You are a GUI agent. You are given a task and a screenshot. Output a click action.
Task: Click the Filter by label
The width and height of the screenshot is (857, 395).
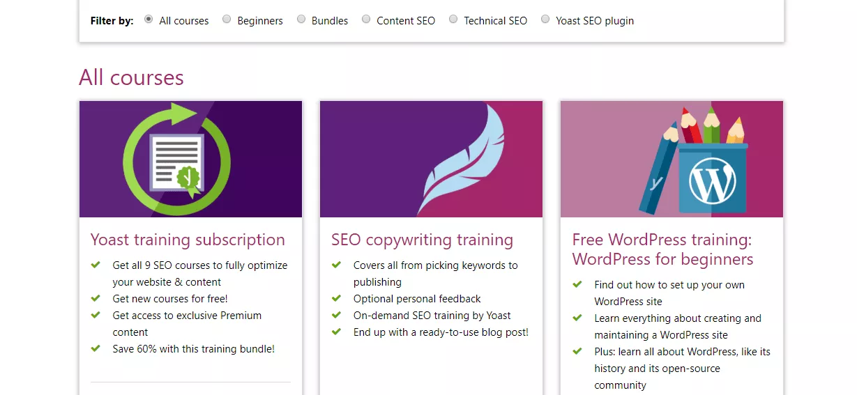coord(112,21)
